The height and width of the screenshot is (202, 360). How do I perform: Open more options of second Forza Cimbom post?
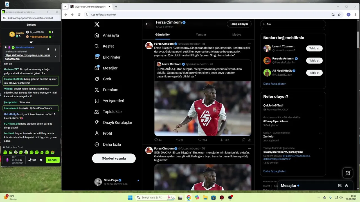(249, 148)
